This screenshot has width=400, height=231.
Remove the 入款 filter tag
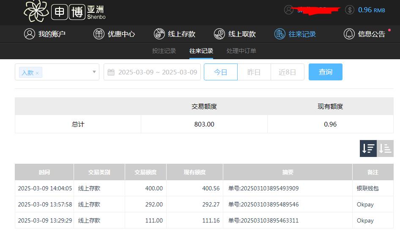click(x=37, y=73)
